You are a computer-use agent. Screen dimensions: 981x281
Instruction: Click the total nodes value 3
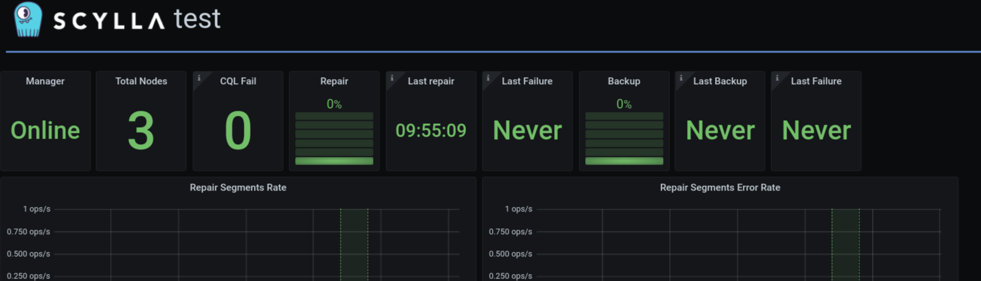coord(141,131)
